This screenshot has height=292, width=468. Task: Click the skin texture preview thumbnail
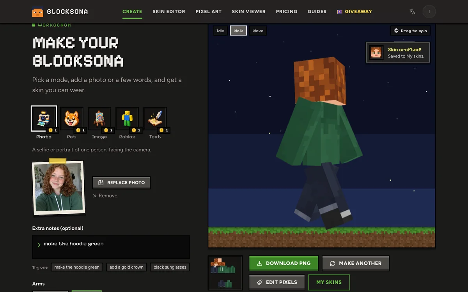click(225, 273)
